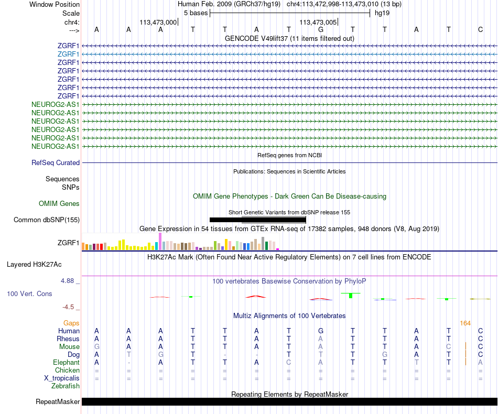Image resolution: width=498 pixels, height=414 pixels.
Task: Select the Rhesus alignment row label
Action: point(68,339)
